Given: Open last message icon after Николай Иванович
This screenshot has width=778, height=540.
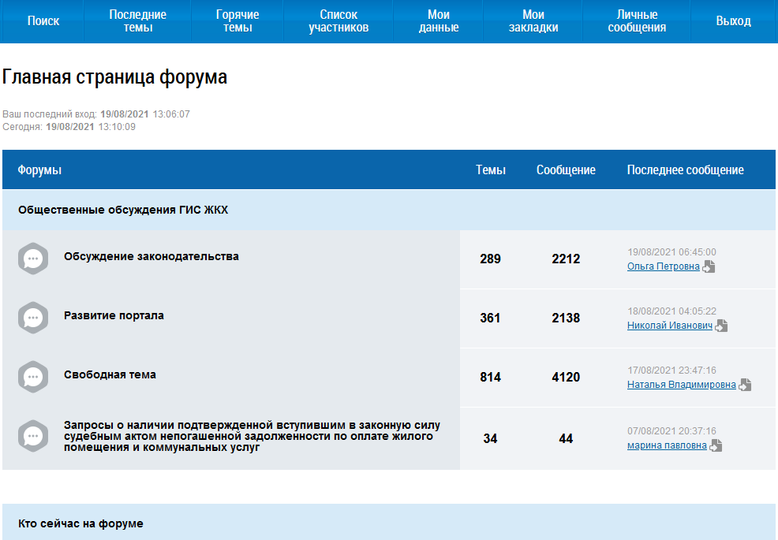Looking at the screenshot, I should [721, 326].
